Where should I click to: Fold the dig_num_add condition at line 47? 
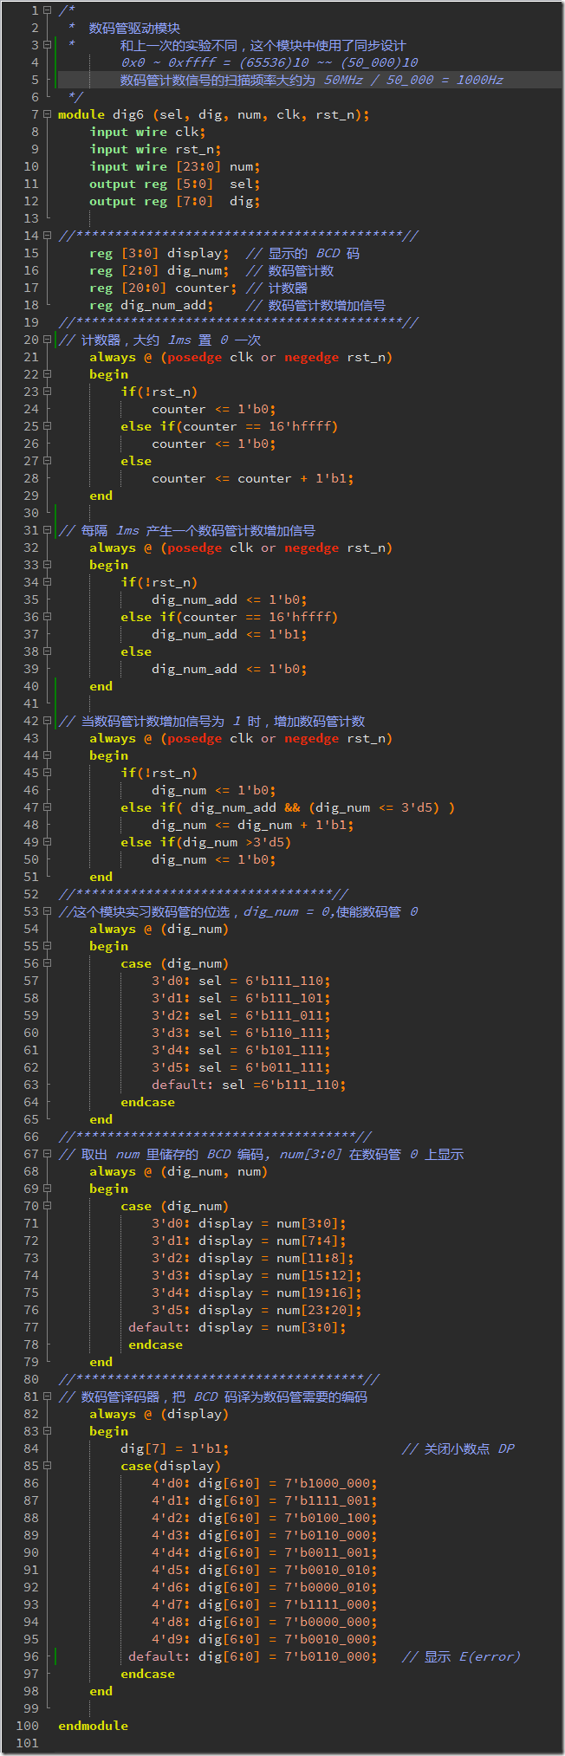(48, 807)
